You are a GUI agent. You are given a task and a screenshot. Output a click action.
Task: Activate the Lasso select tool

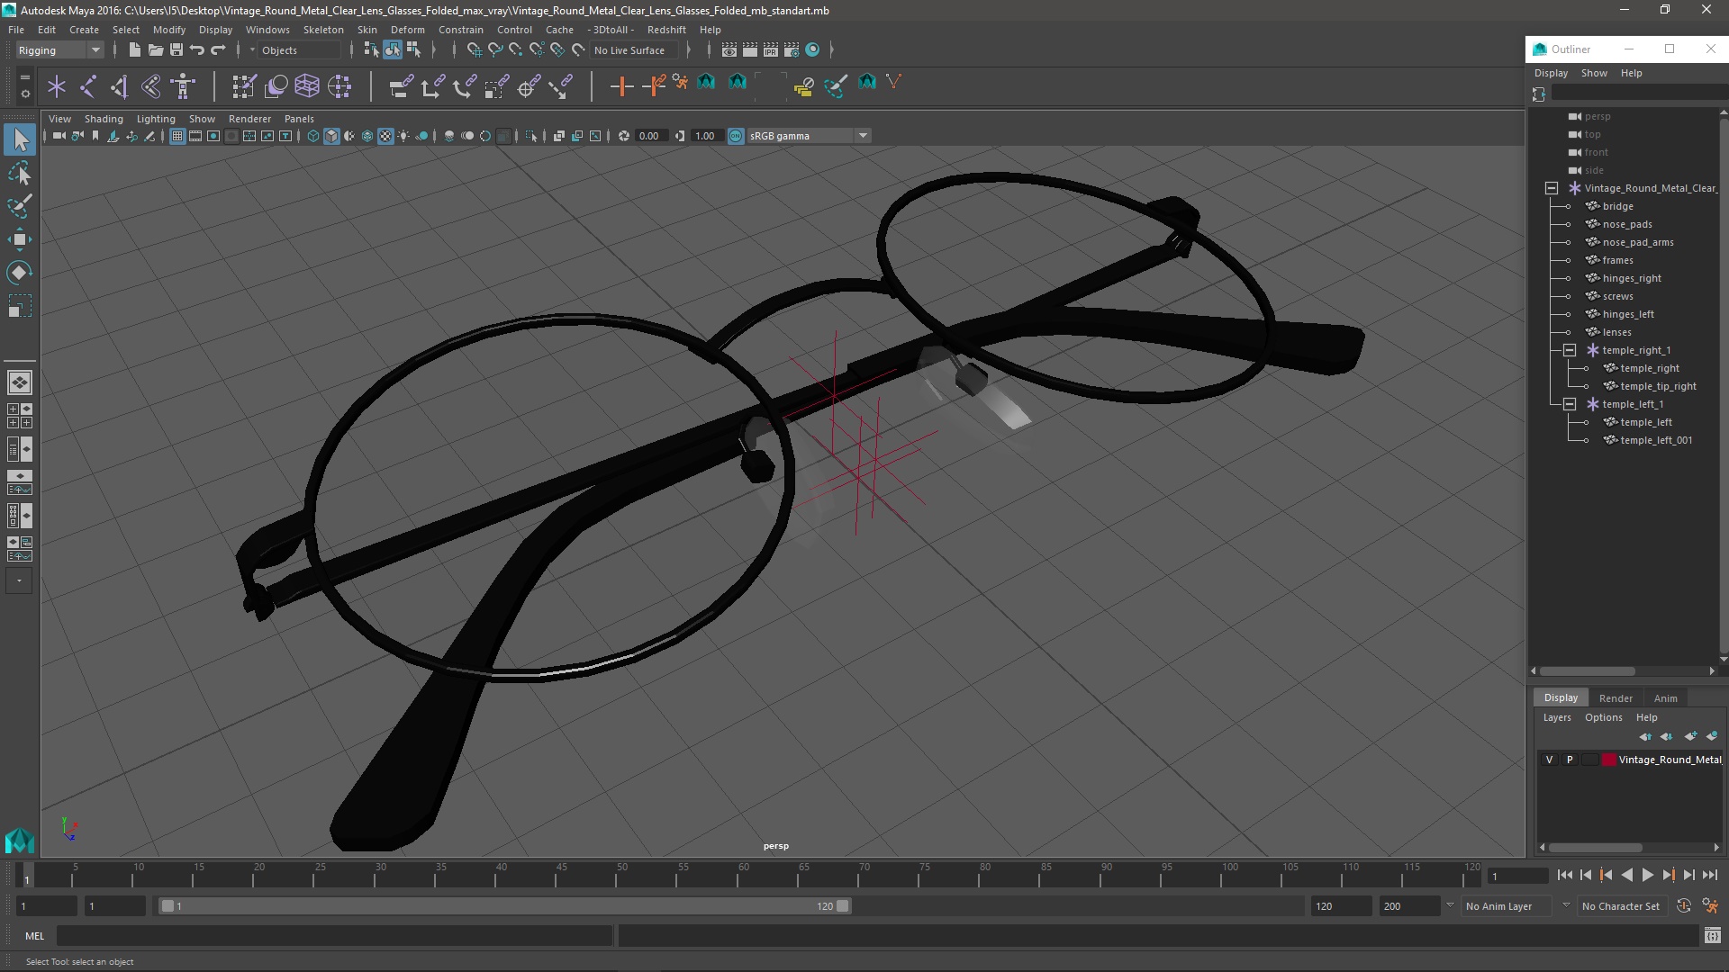[x=20, y=174]
